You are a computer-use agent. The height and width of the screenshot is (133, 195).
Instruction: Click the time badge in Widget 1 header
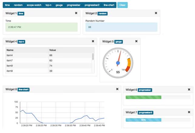click(21, 14)
